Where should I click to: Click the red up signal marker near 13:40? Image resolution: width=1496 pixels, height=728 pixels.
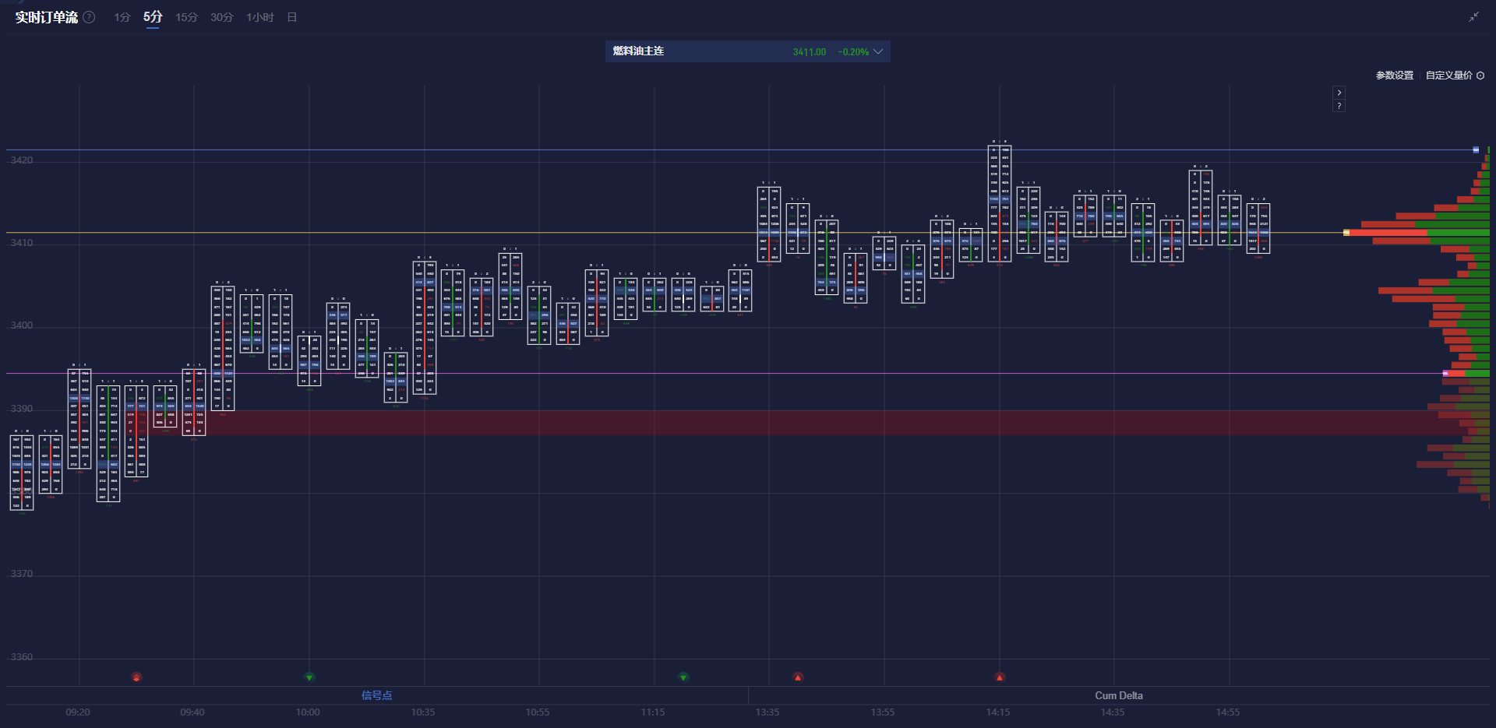pos(798,677)
